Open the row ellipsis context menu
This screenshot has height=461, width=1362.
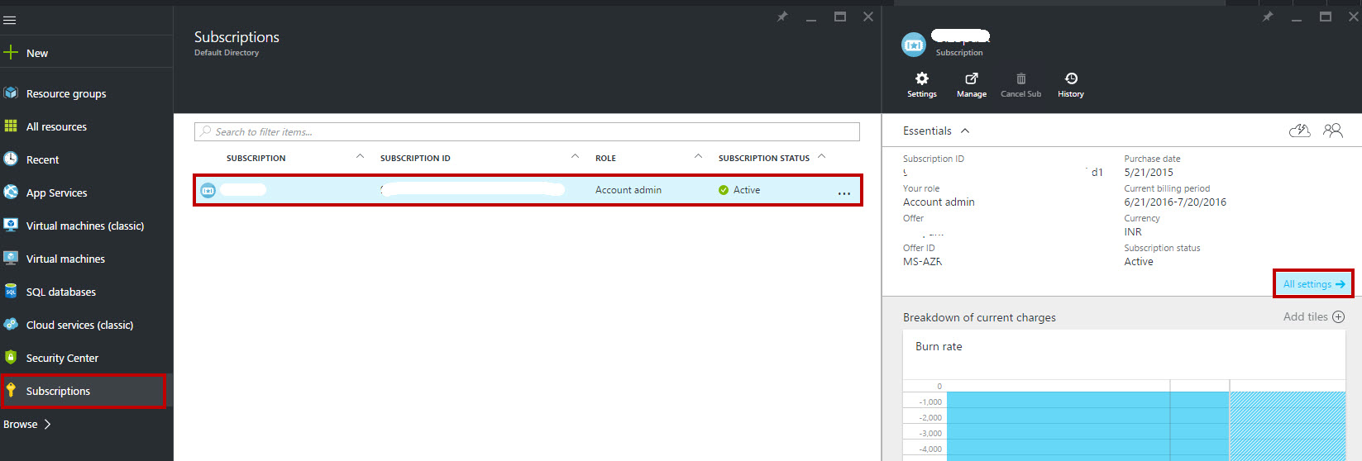tap(844, 193)
